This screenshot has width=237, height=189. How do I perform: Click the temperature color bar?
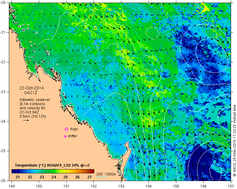click(x=53, y=171)
